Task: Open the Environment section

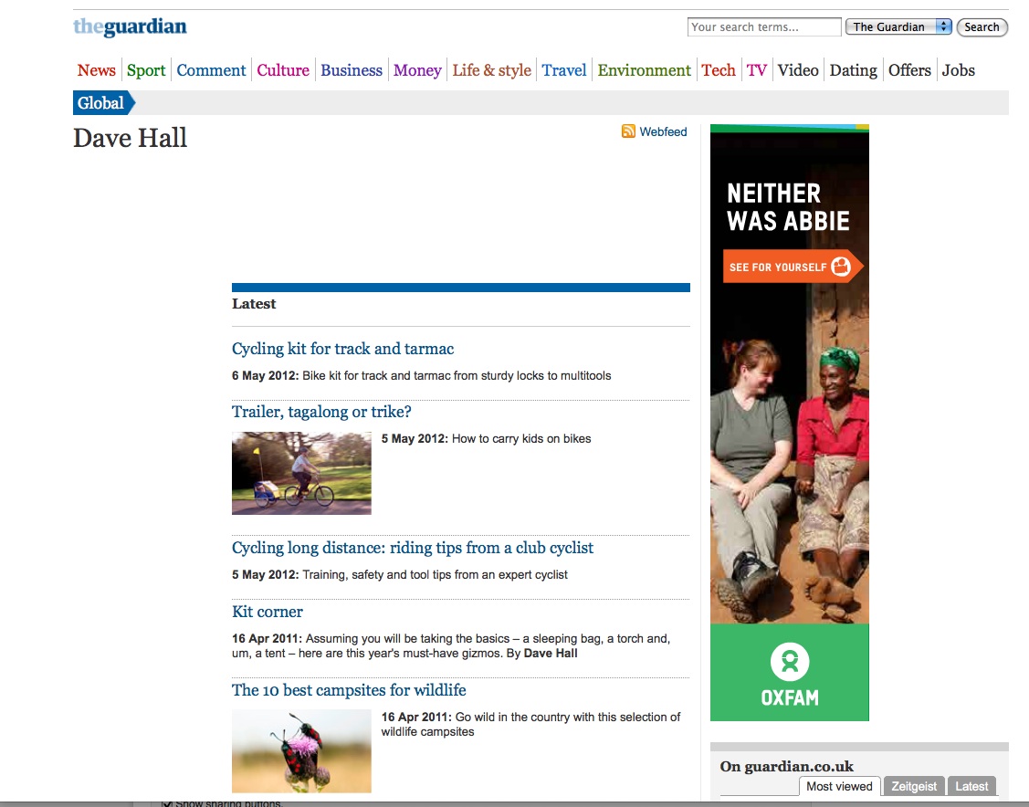Action: 645,70
